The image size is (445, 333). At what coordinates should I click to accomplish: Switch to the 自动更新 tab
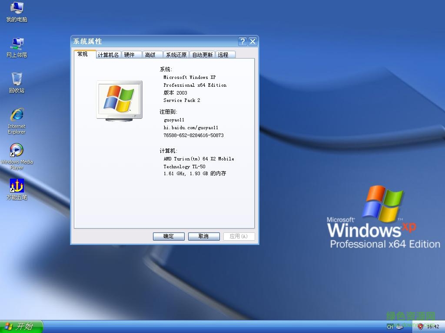tap(202, 55)
